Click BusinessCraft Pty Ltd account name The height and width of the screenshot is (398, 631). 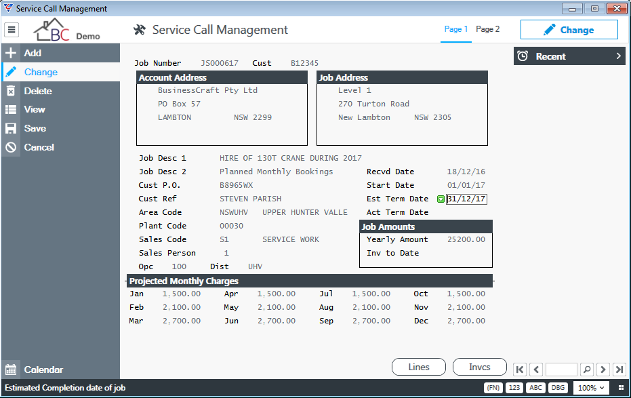[x=207, y=90]
